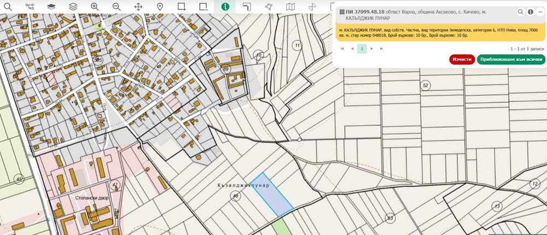
Task: Show details via result info icon
Action: 531,12
